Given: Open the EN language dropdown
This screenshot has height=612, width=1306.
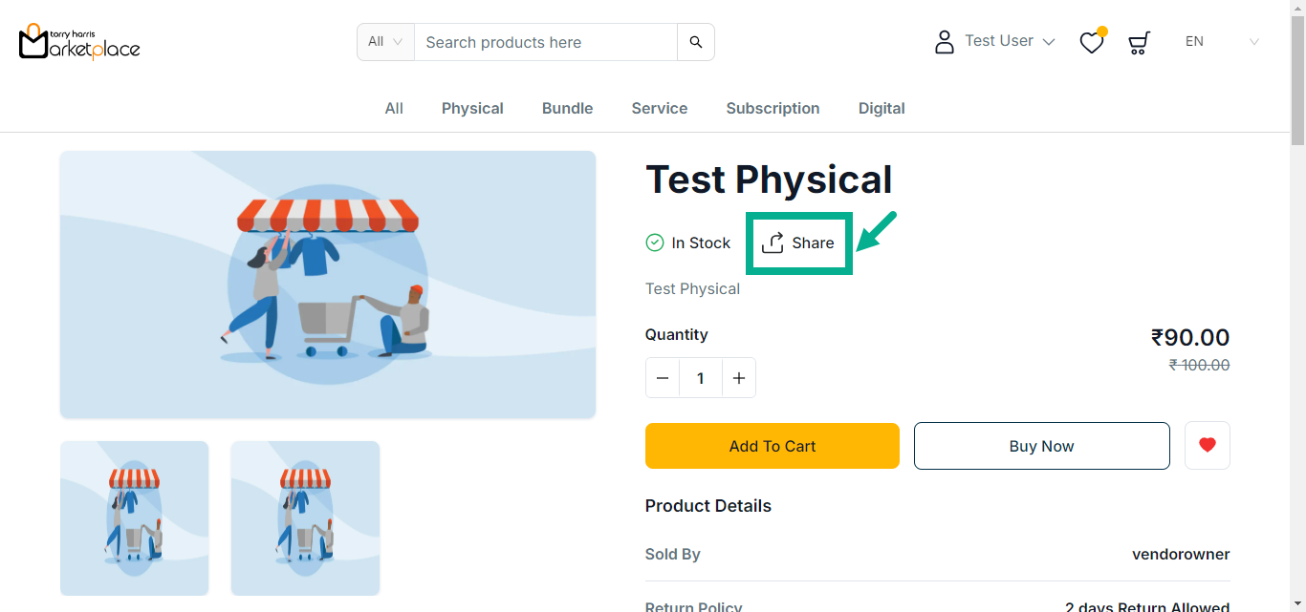Looking at the screenshot, I should click(x=1221, y=42).
